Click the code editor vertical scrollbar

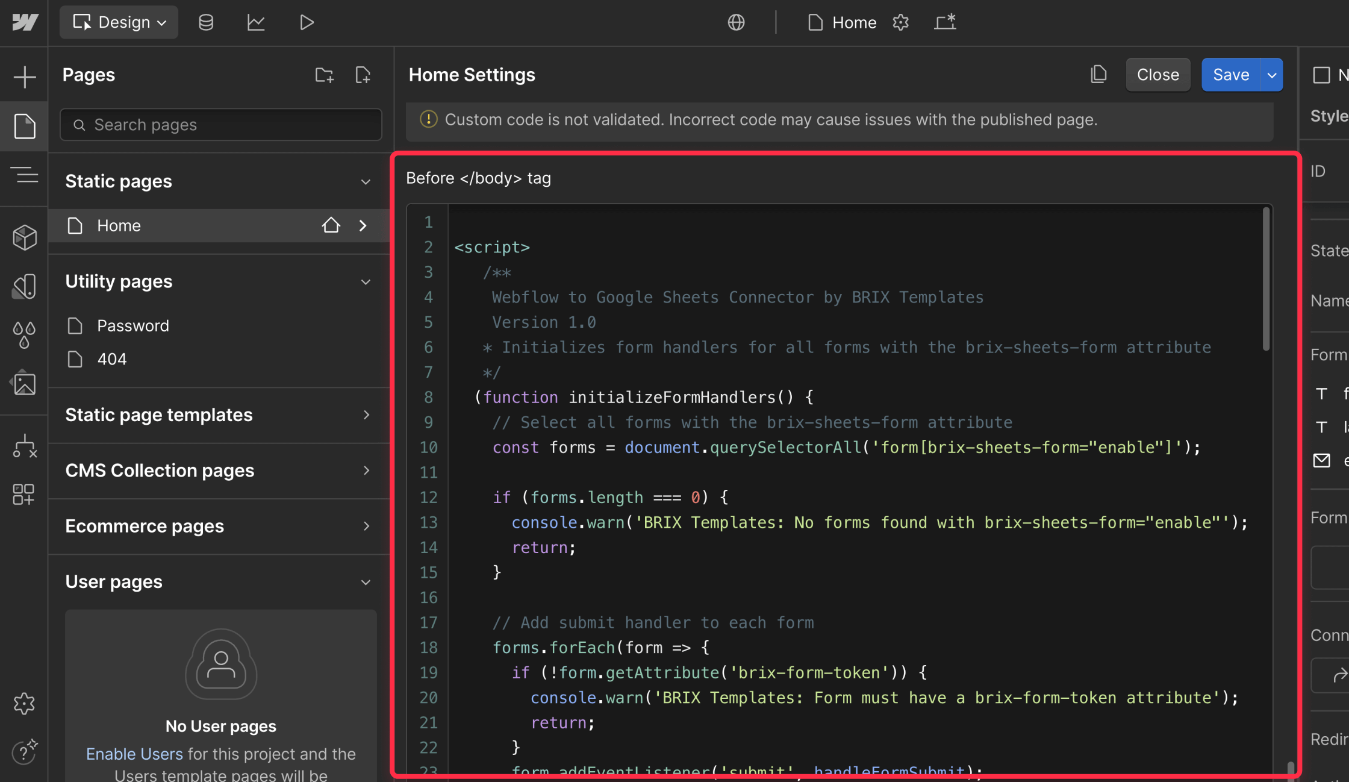click(x=1266, y=278)
